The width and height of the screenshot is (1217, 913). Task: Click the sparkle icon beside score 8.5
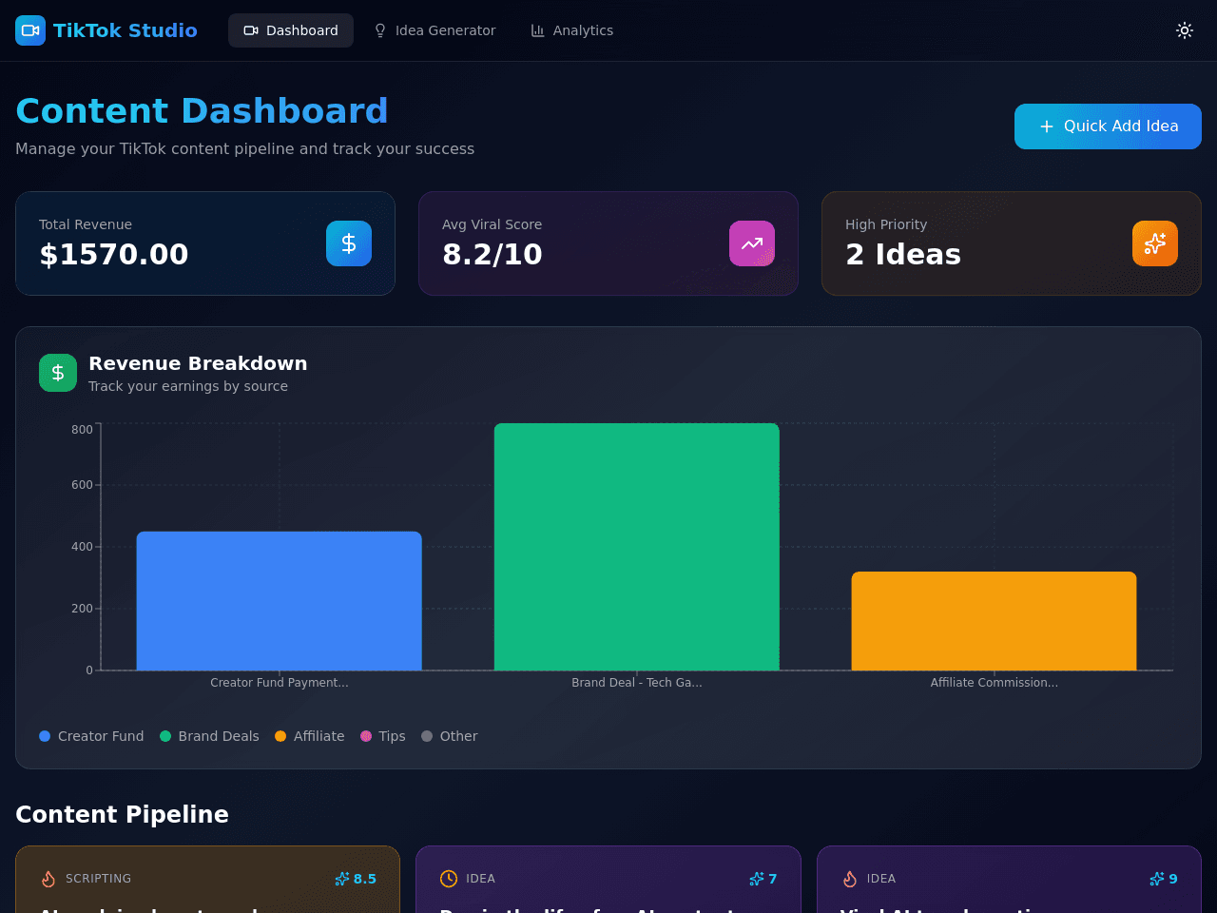[x=342, y=879]
